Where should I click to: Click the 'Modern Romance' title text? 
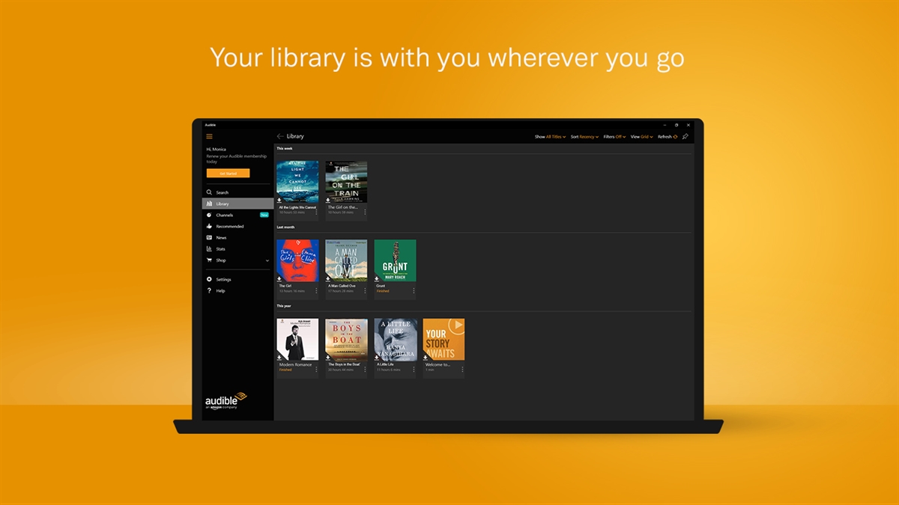295,364
